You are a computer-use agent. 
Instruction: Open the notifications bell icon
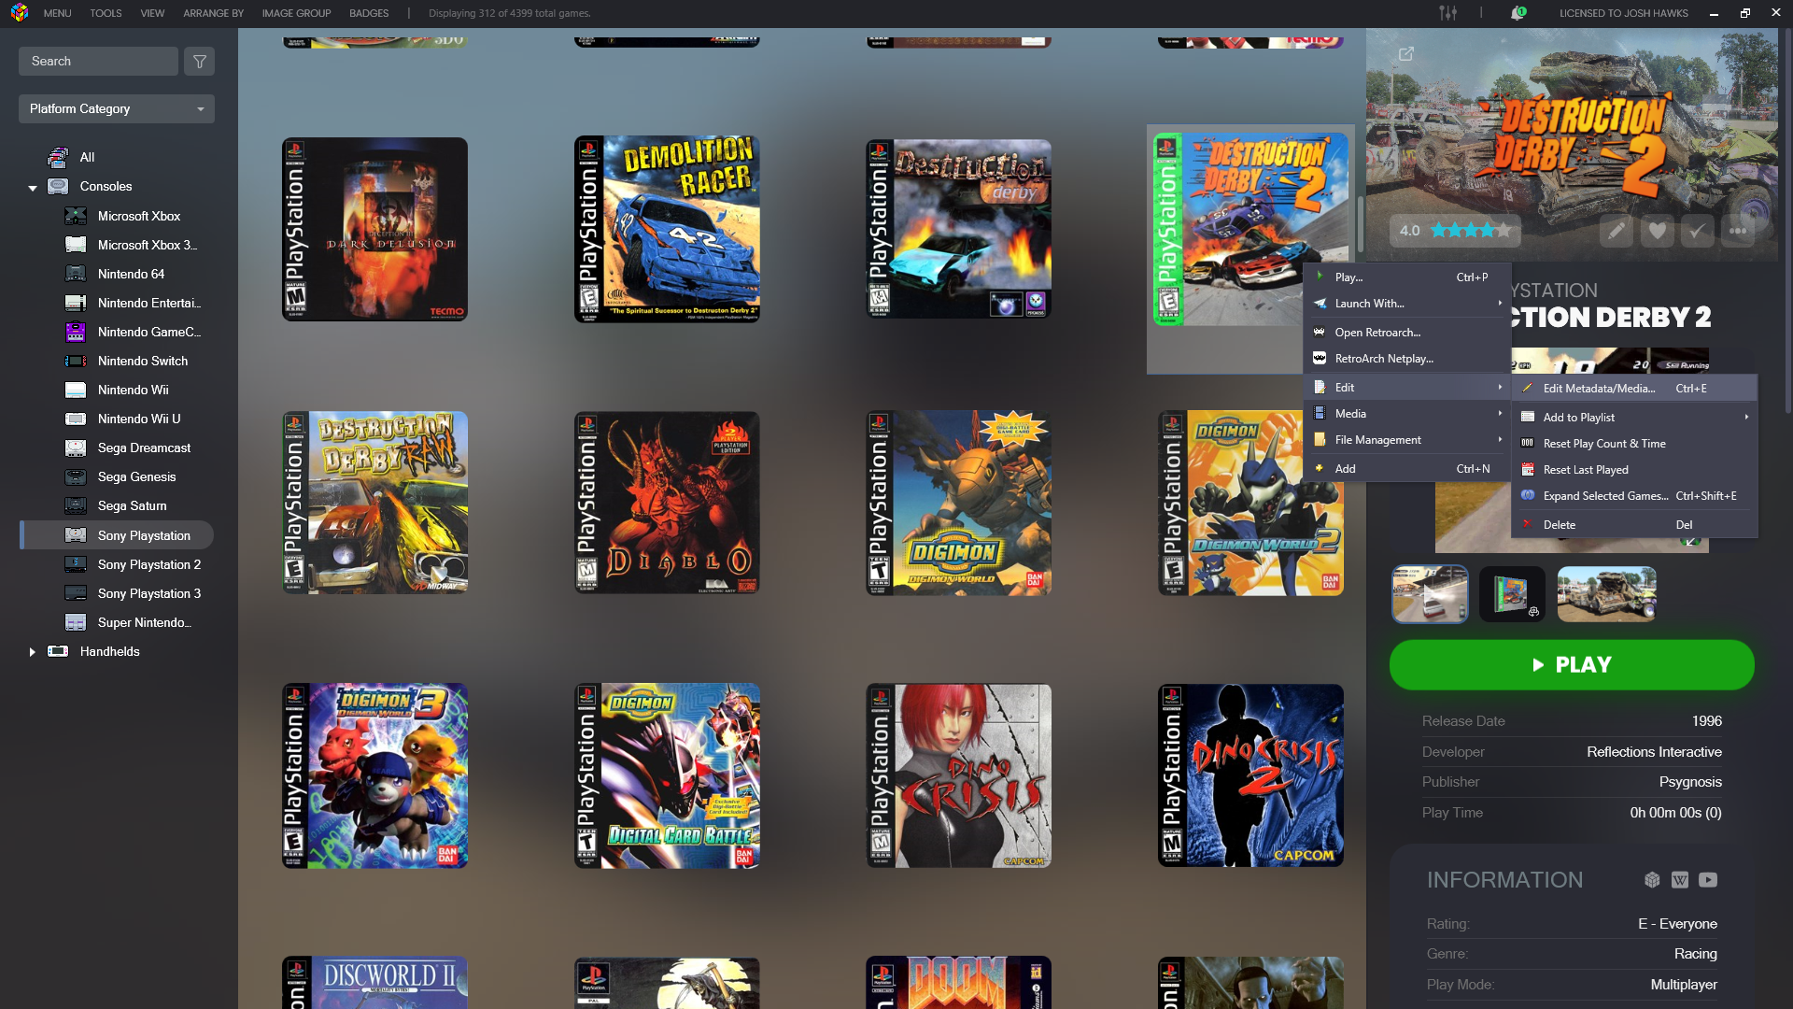[1518, 13]
